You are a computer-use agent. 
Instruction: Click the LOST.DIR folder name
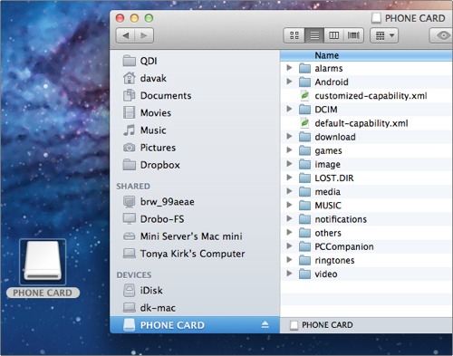point(334,178)
